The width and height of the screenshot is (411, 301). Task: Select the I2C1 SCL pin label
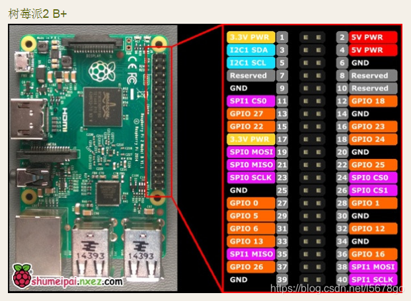251,63
